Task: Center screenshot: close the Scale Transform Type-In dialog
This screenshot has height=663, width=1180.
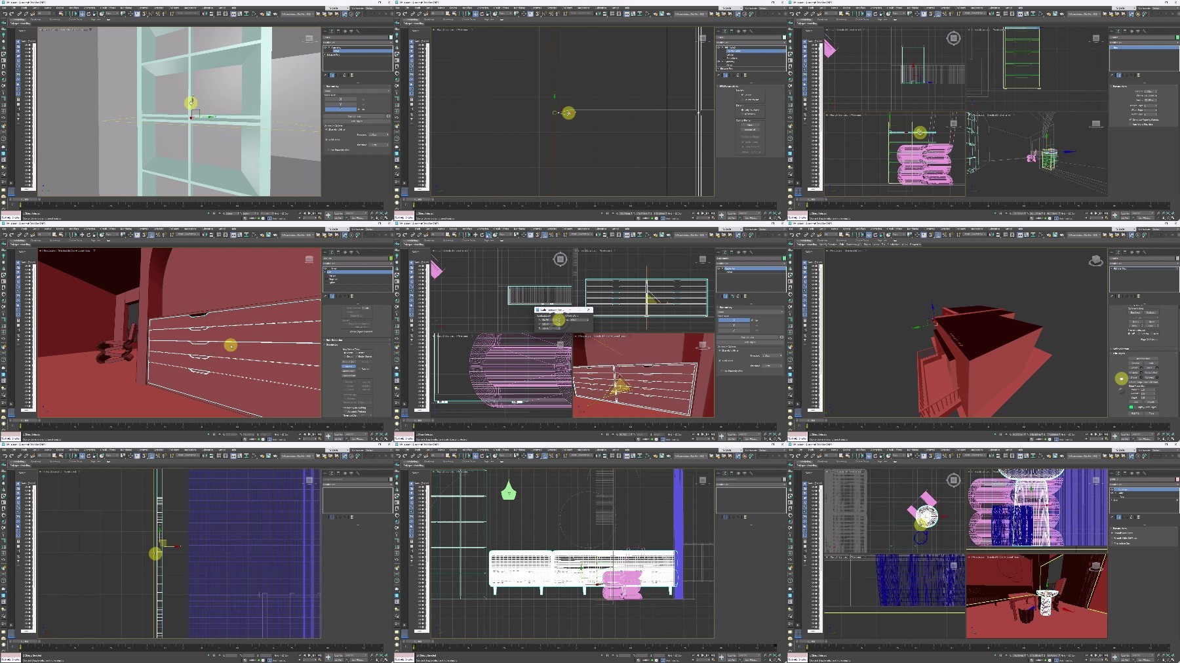Action: pyautogui.click(x=588, y=310)
